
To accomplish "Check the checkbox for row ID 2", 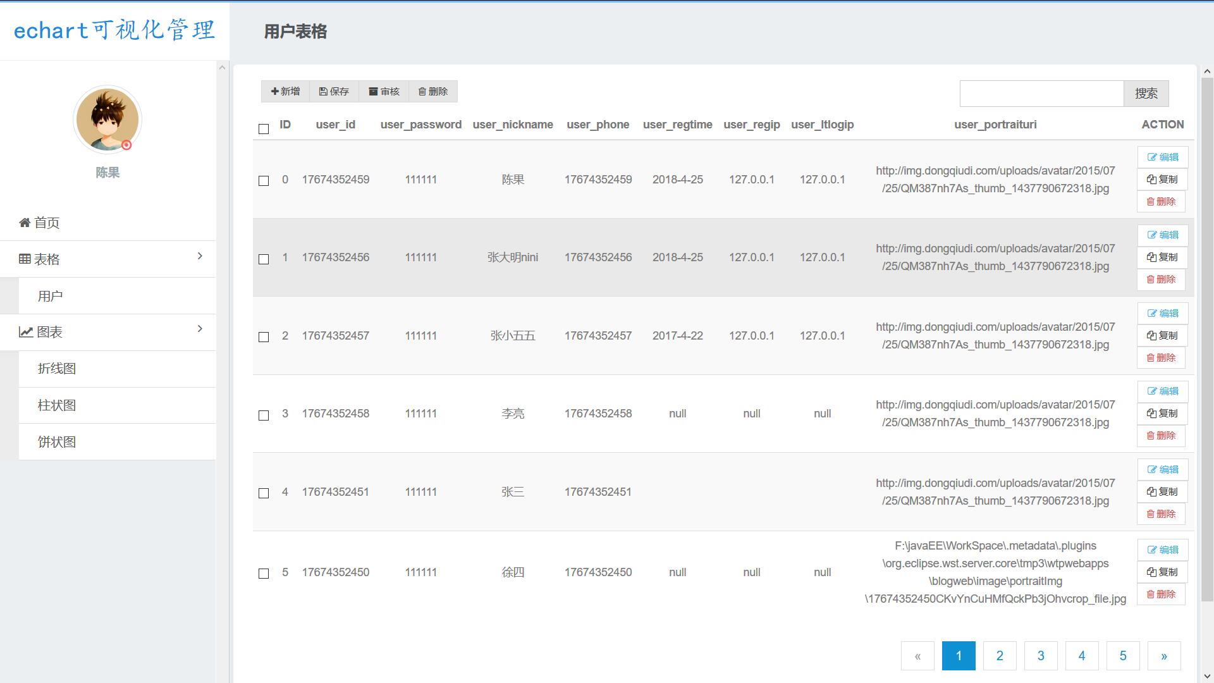I will [264, 337].
